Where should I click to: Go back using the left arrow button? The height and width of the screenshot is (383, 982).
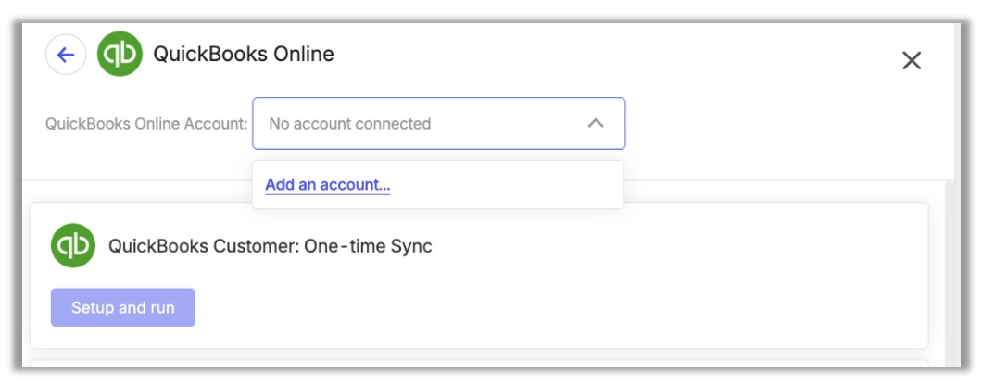66,55
